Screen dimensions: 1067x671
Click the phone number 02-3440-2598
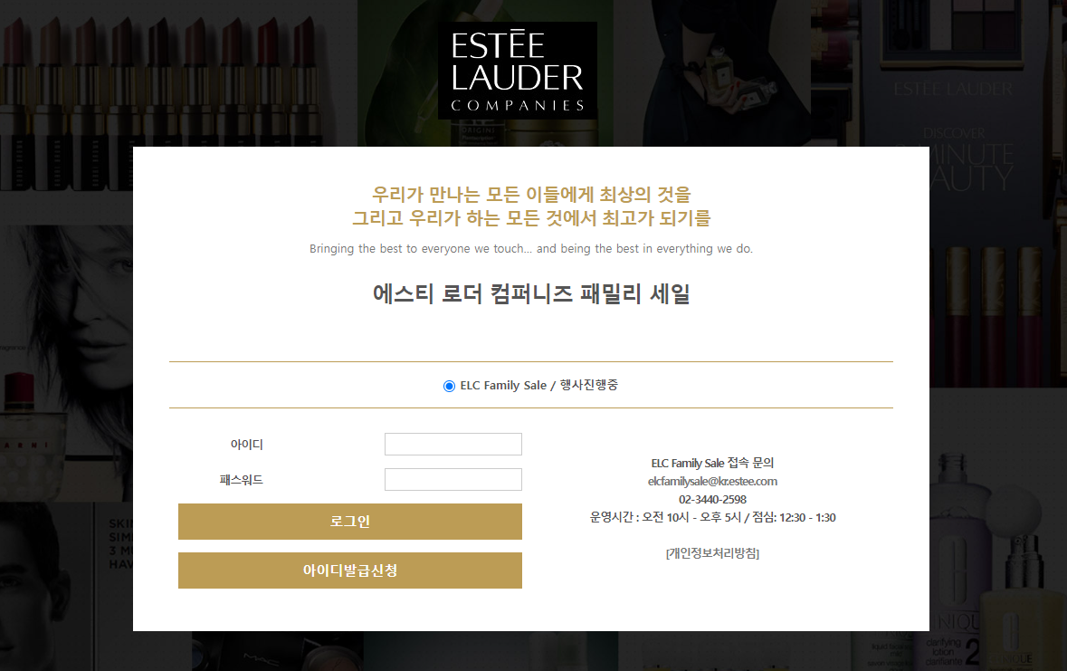click(712, 499)
